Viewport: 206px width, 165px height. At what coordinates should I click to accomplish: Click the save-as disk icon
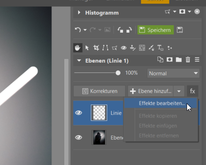180,30
